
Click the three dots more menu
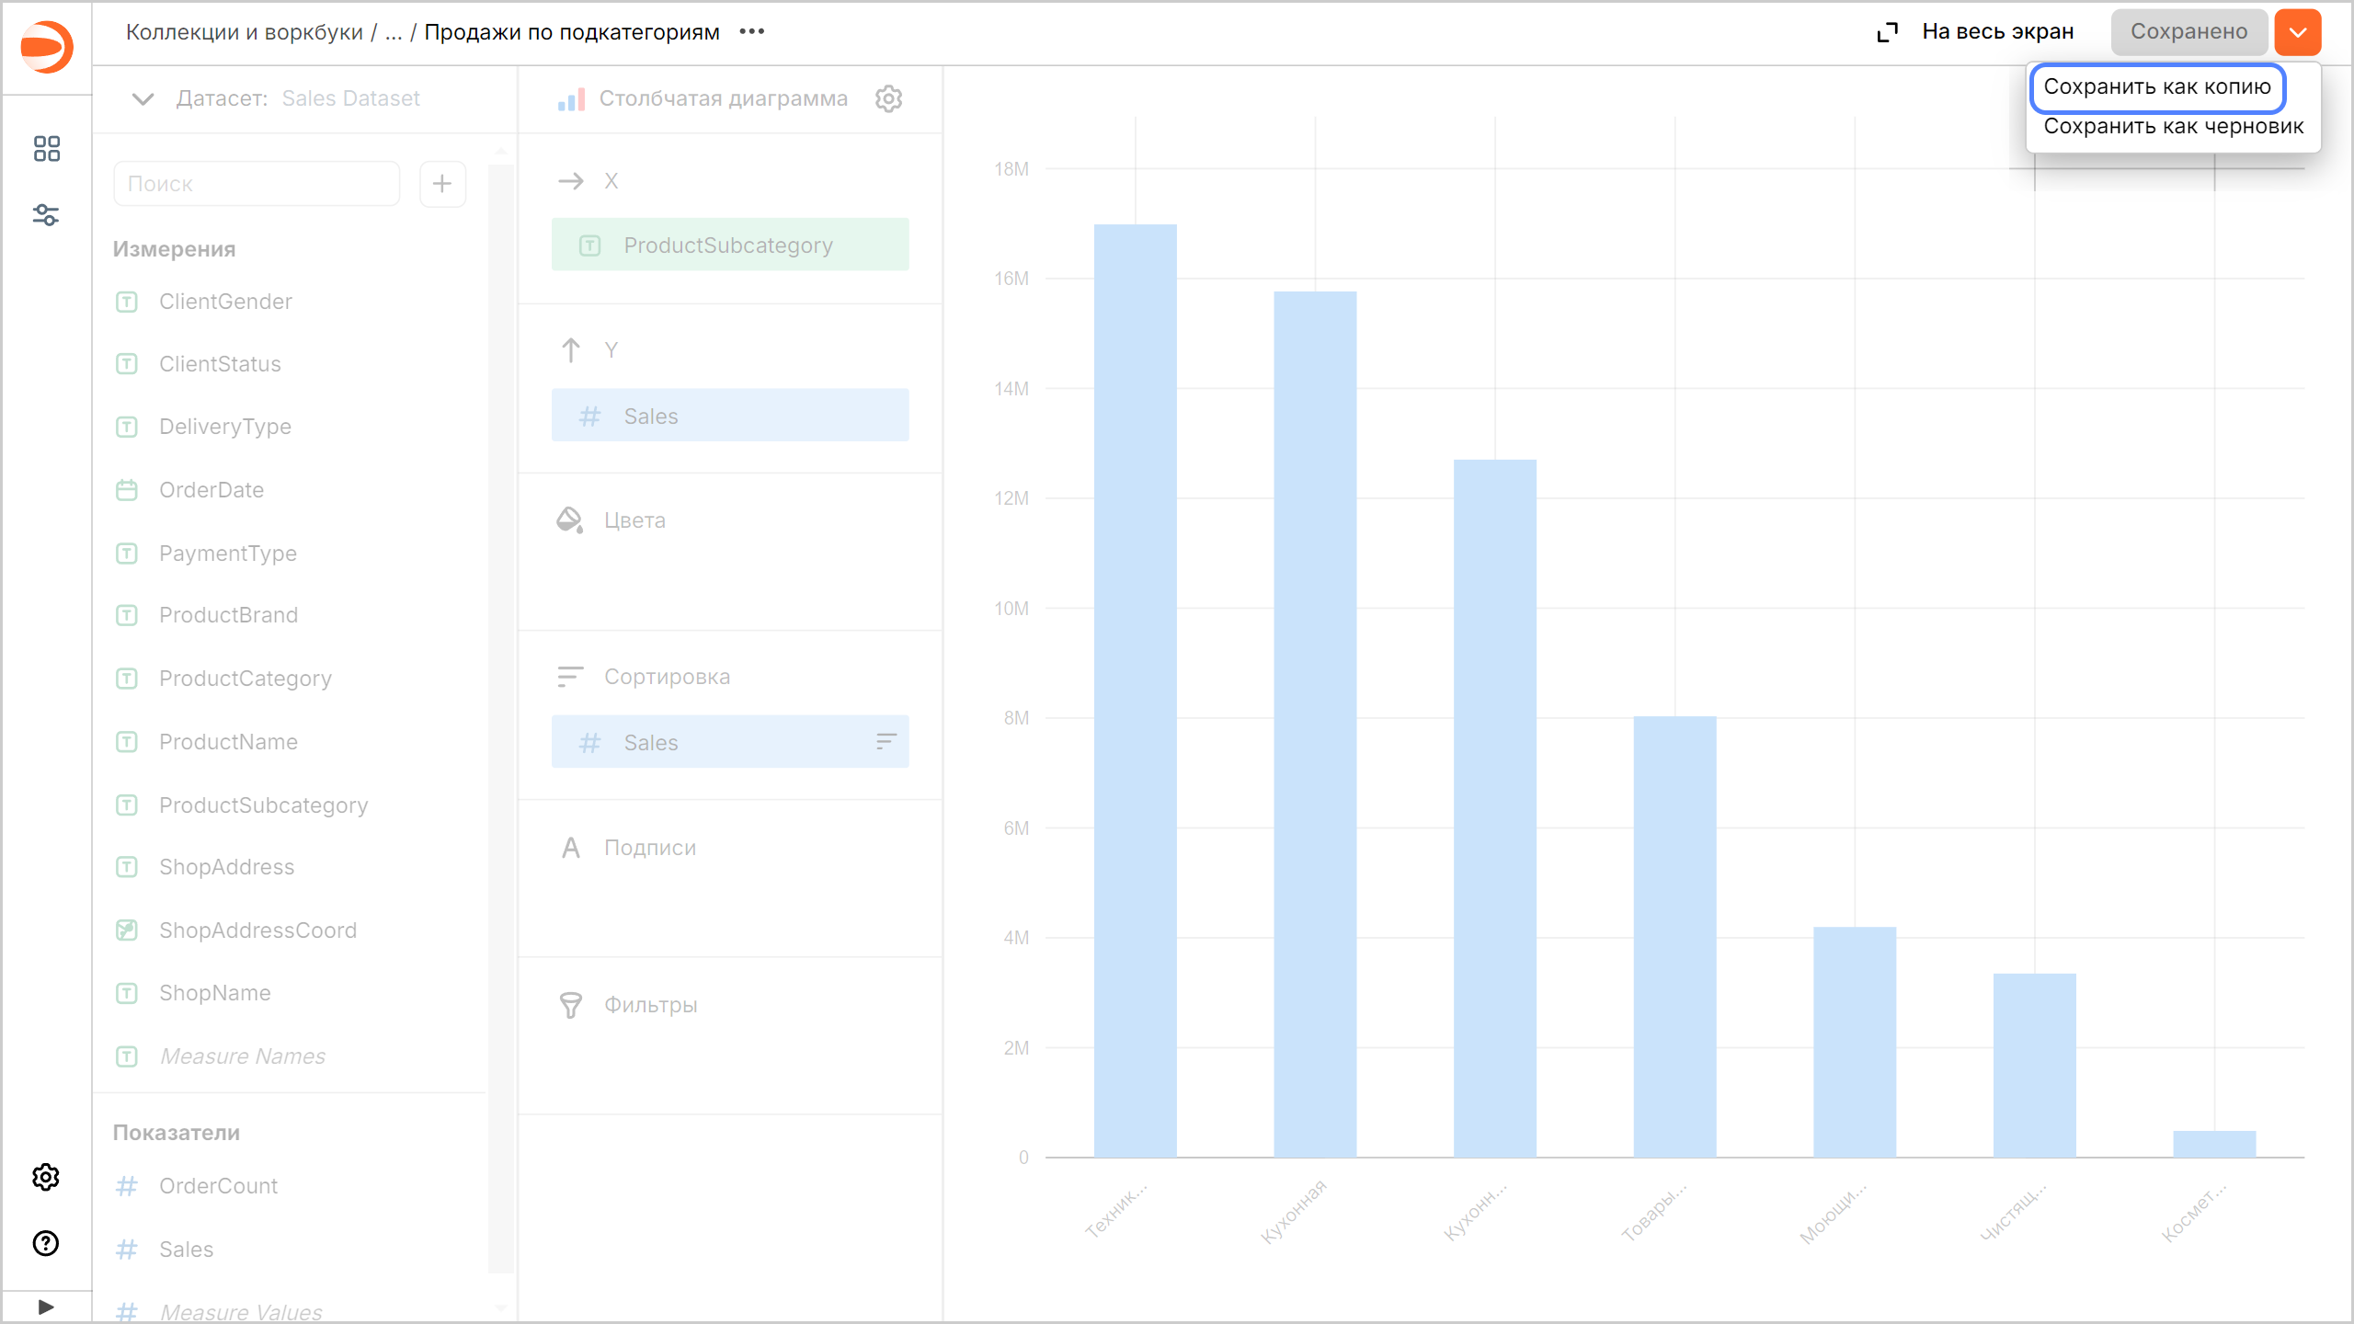pyautogui.click(x=752, y=32)
